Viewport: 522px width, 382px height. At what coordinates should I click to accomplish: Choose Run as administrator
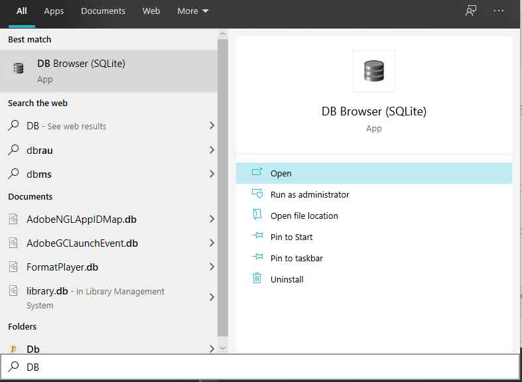point(374,194)
